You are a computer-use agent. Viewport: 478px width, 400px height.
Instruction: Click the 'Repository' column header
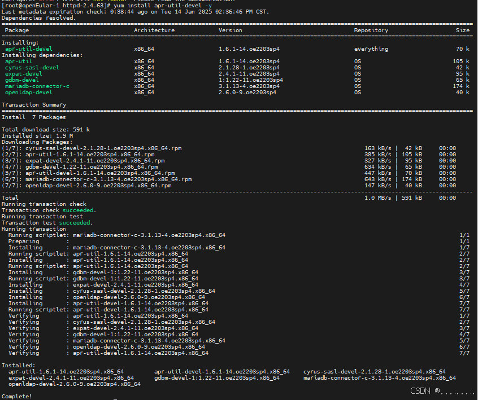coord(371,30)
